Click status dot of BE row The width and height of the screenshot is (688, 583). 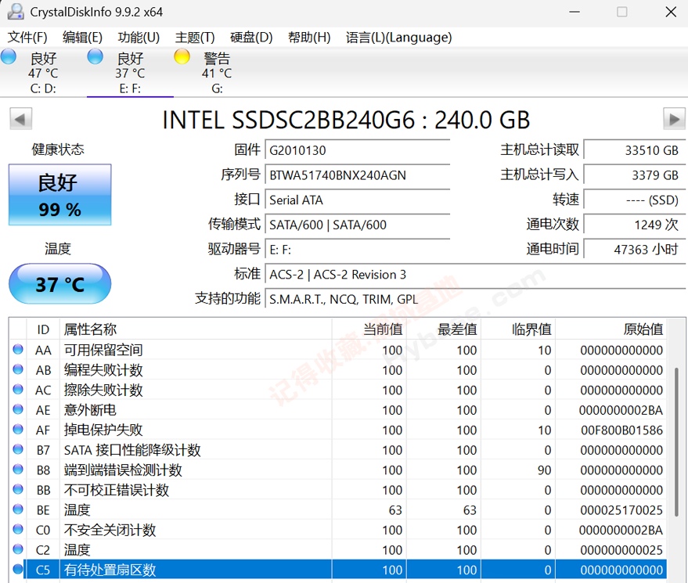(x=18, y=509)
